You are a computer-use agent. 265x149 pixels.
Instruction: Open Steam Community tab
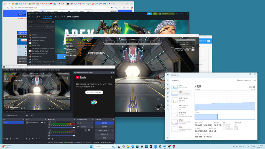(59, 17)
